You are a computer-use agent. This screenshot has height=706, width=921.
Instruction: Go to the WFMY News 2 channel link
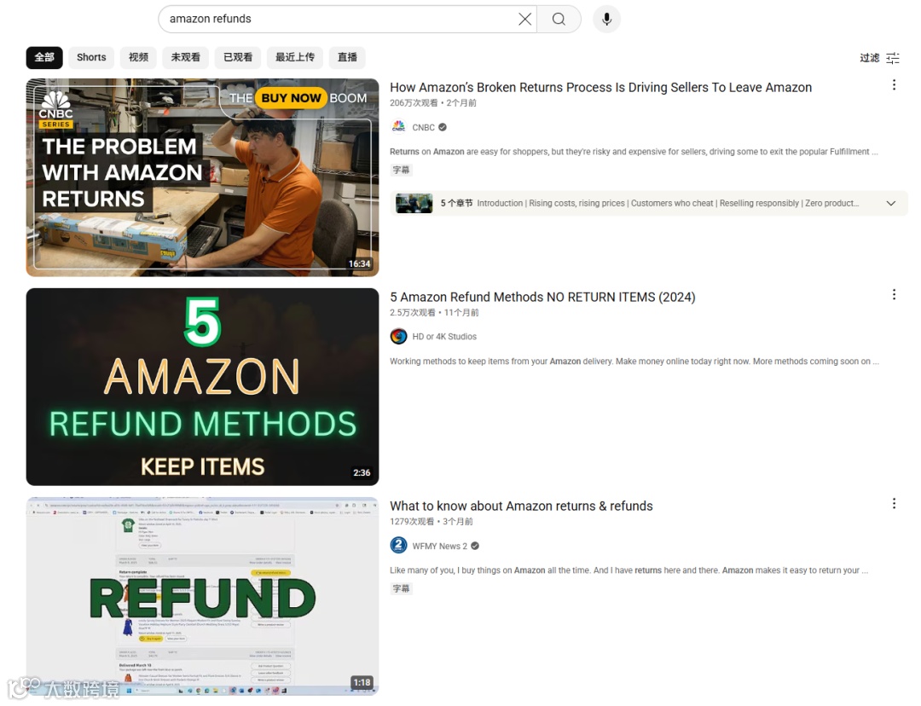click(440, 547)
